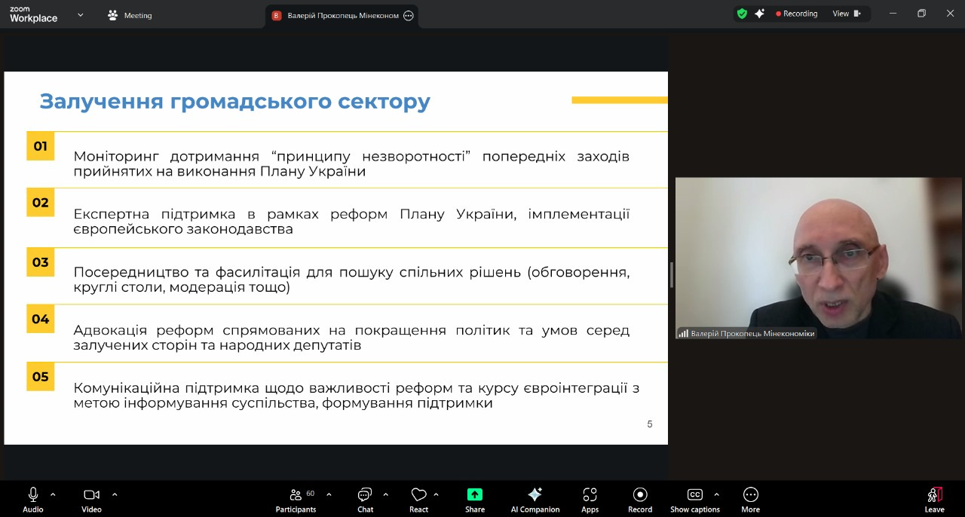Image resolution: width=965 pixels, height=517 pixels.
Task: Open the View layout menu
Action: point(846,14)
